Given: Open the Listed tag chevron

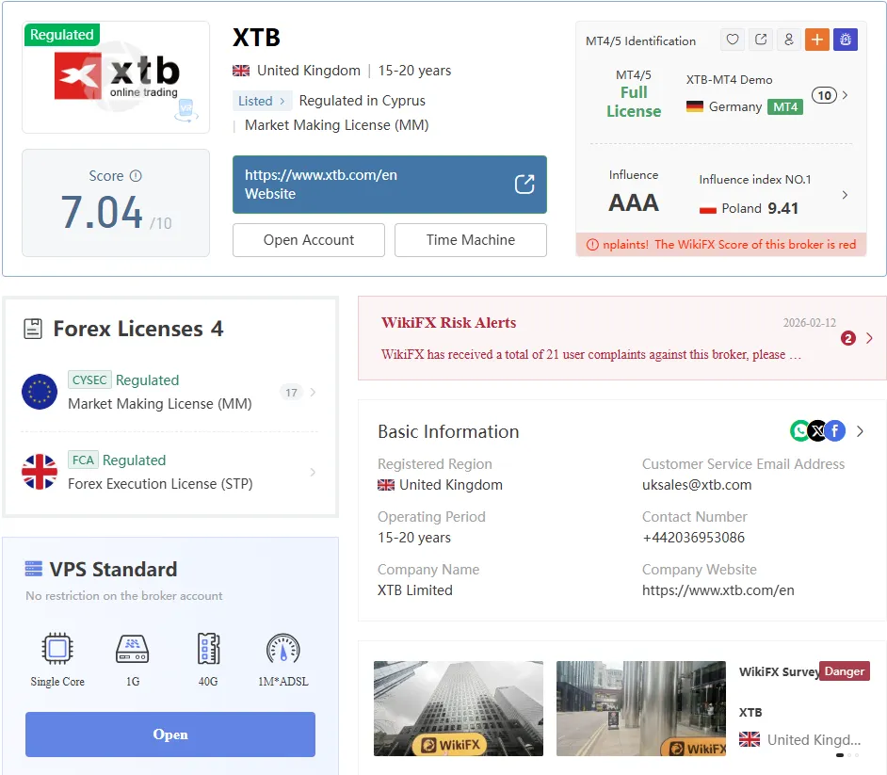Looking at the screenshot, I should (x=282, y=102).
